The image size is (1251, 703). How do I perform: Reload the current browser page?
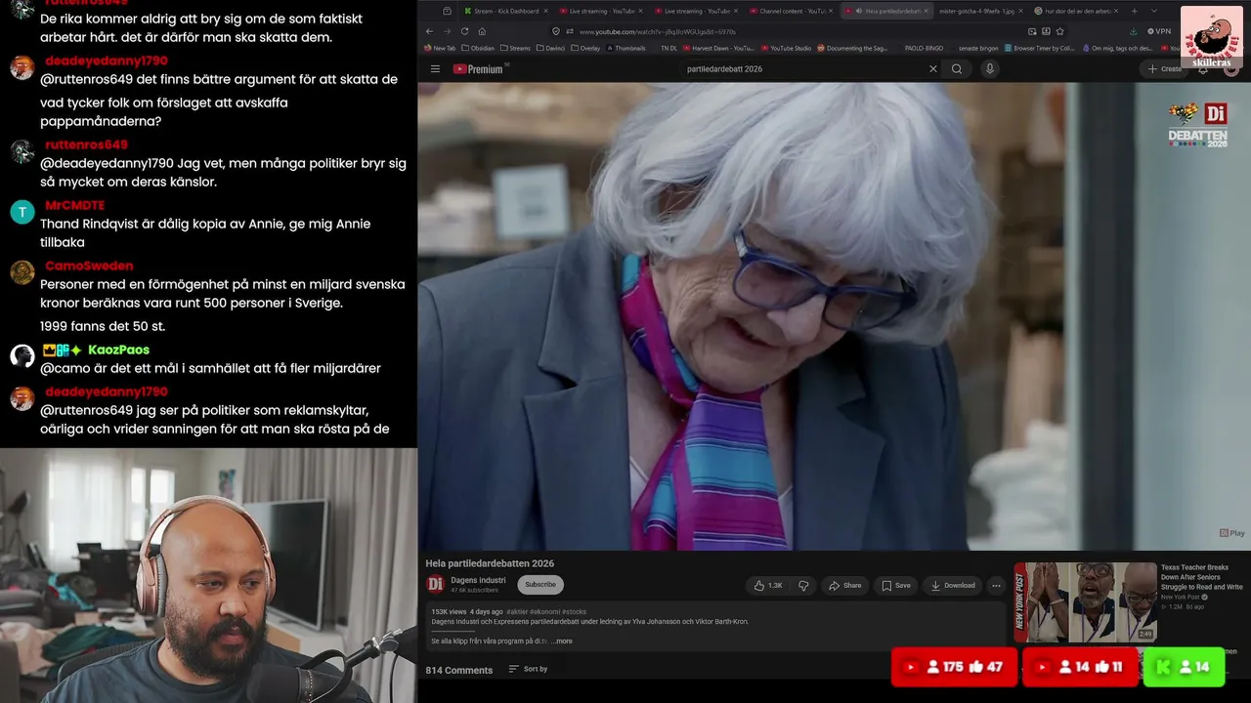(464, 31)
